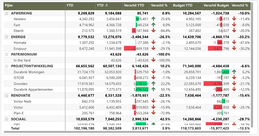Click the red down arrow in Victor Nwb row
The height and width of the screenshot is (136, 259).
click(x=153, y=101)
